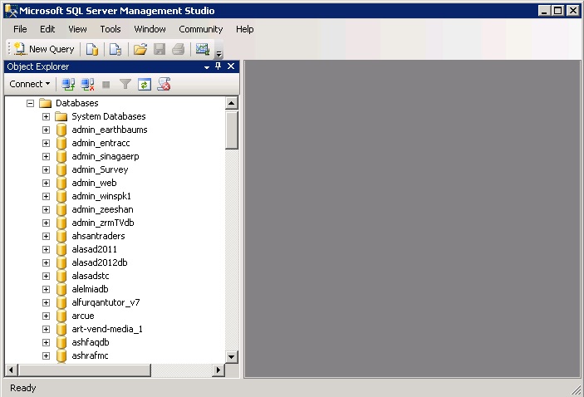Expand the admin_web database node
Image resolution: width=584 pixels, height=397 pixels.
pyautogui.click(x=46, y=184)
